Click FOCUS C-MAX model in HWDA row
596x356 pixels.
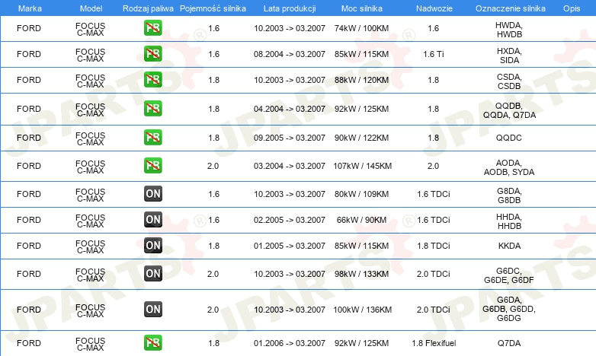[x=91, y=29]
